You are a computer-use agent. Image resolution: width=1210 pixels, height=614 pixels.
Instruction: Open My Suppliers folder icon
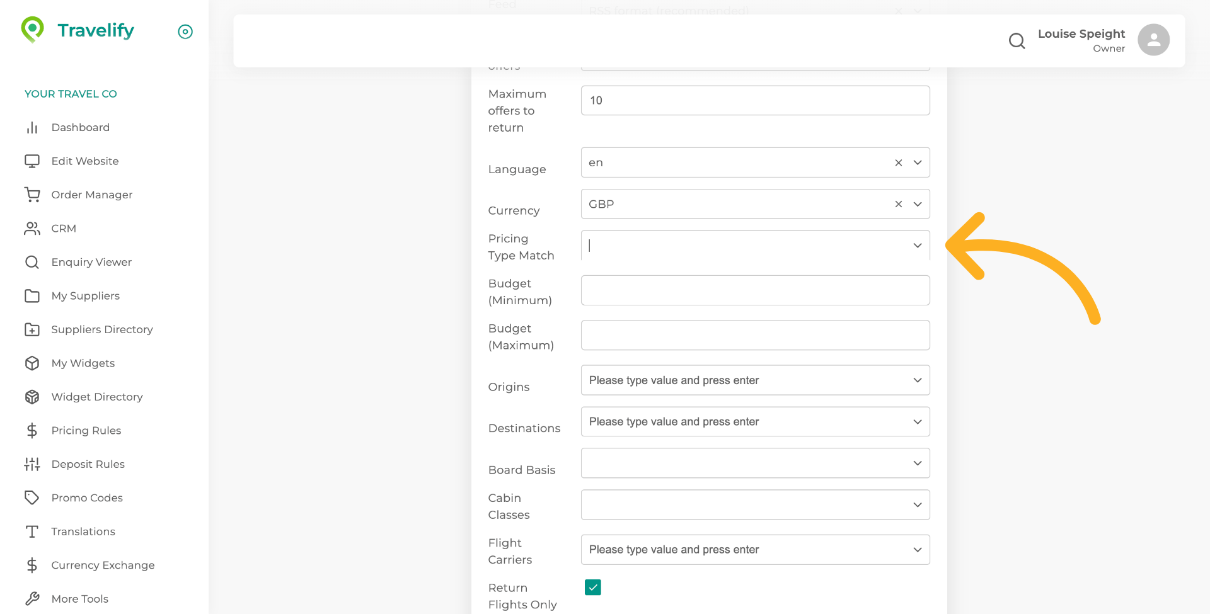click(32, 296)
